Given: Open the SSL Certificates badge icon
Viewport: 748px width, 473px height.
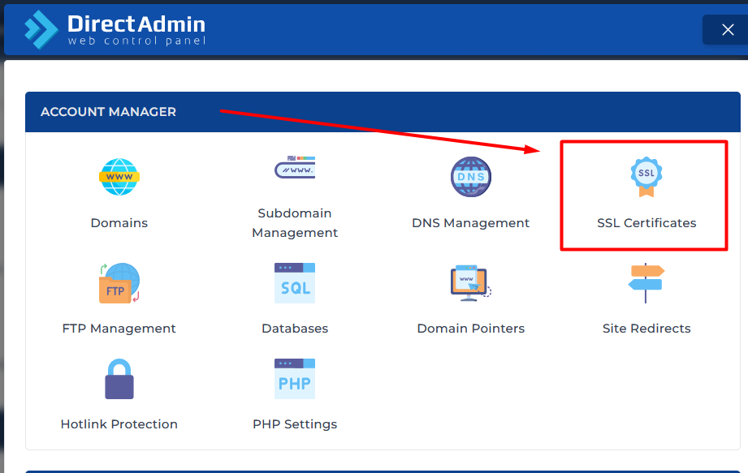Looking at the screenshot, I should pos(646,177).
